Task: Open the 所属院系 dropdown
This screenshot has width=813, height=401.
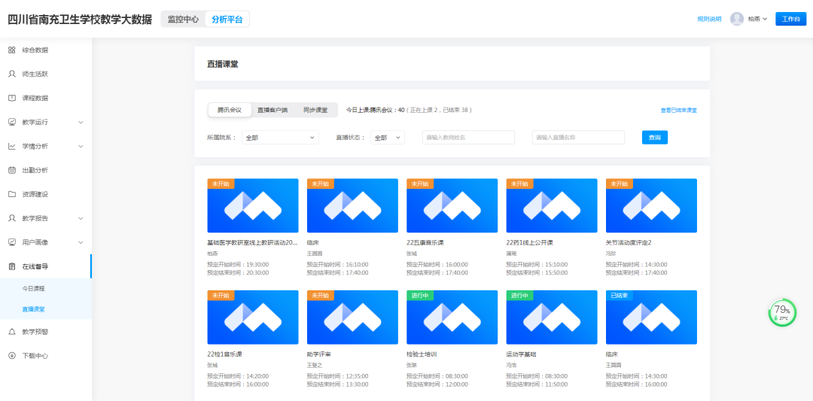Action: (x=280, y=137)
